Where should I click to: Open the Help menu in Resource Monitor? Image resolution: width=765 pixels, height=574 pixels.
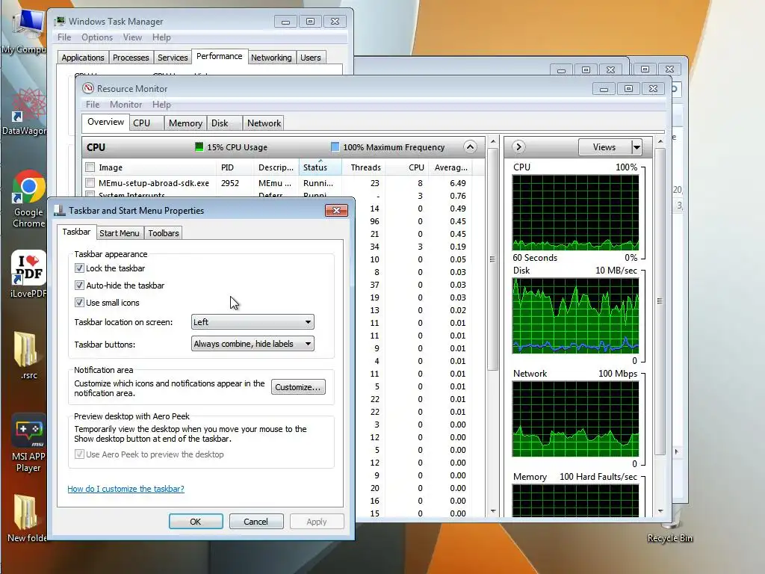click(x=161, y=105)
